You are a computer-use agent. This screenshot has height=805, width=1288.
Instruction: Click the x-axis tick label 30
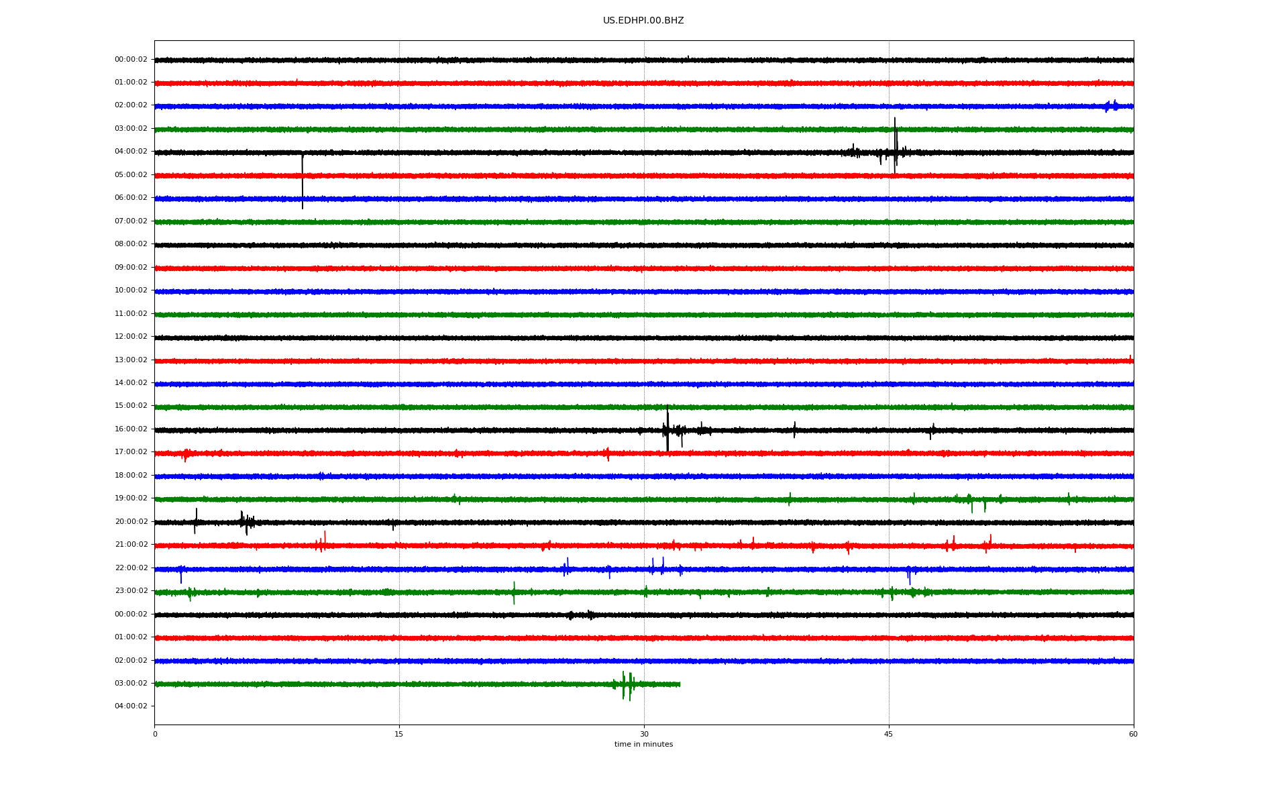click(644, 734)
